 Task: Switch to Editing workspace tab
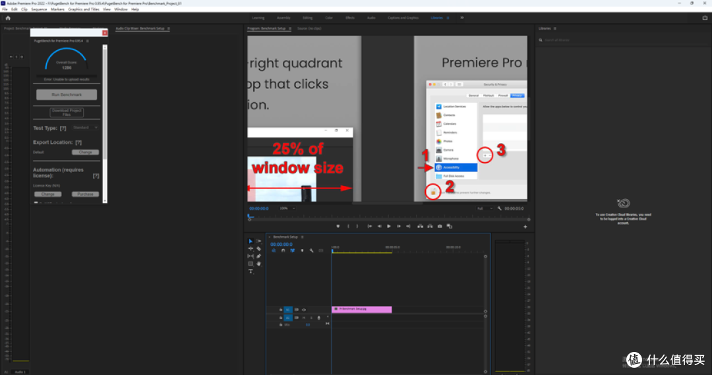(x=307, y=18)
